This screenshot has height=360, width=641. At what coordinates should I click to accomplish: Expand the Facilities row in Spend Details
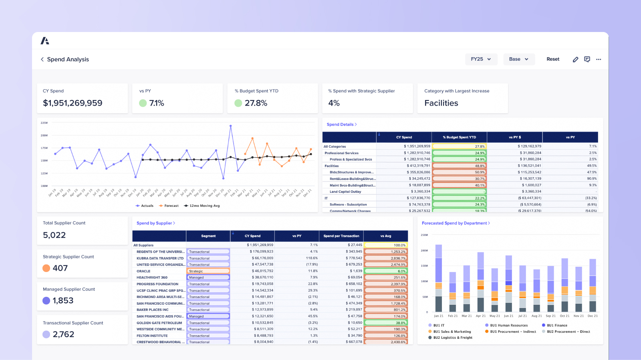pos(331,166)
